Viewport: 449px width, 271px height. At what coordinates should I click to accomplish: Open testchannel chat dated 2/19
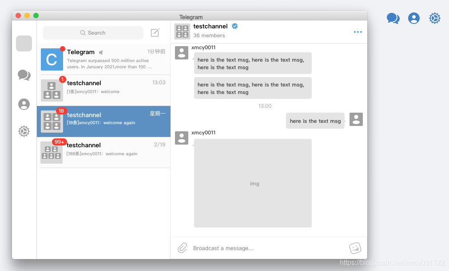103,153
